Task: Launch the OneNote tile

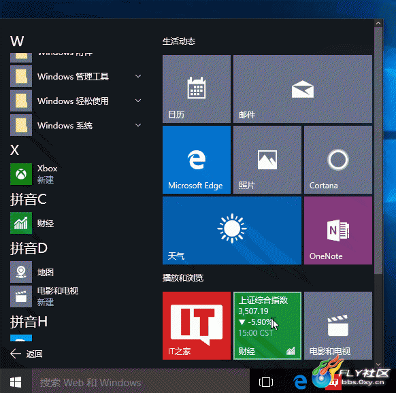Action: click(338, 230)
